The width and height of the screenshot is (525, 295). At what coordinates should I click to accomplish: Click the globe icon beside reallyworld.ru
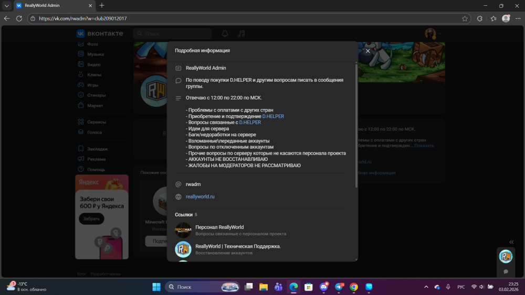178,197
